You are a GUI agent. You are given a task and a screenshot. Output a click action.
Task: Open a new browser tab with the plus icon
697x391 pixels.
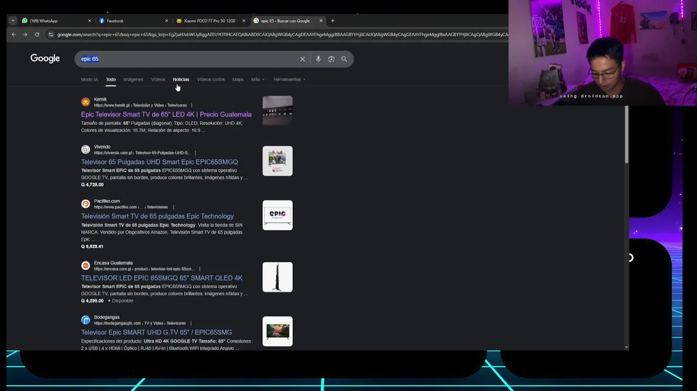[332, 21]
